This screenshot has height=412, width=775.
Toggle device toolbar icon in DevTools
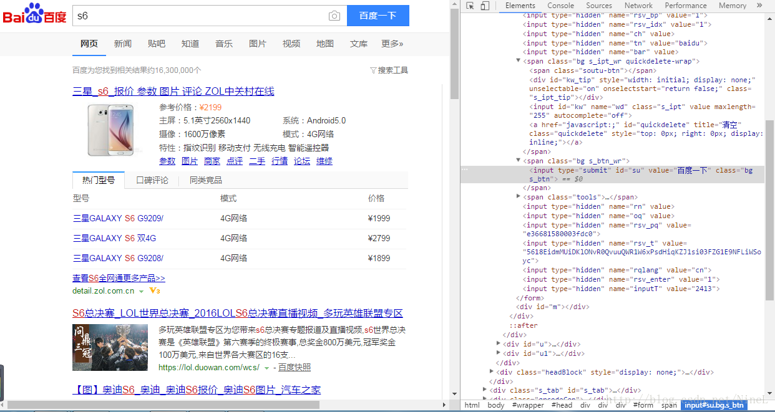point(485,6)
